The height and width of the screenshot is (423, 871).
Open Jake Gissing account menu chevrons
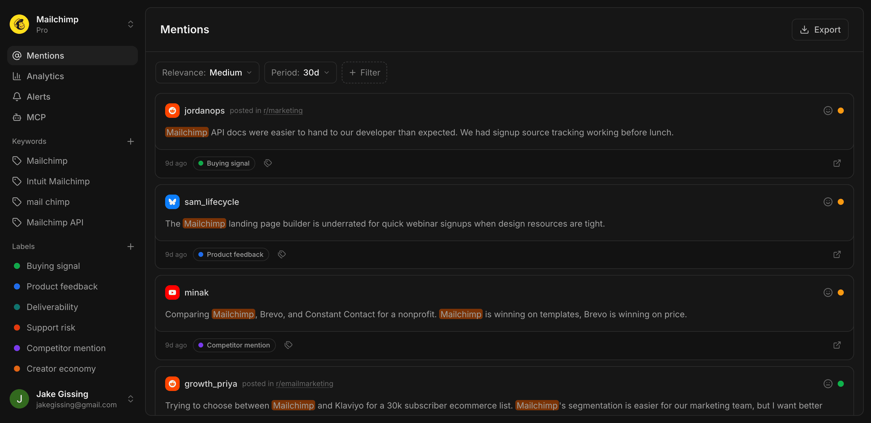(x=131, y=399)
